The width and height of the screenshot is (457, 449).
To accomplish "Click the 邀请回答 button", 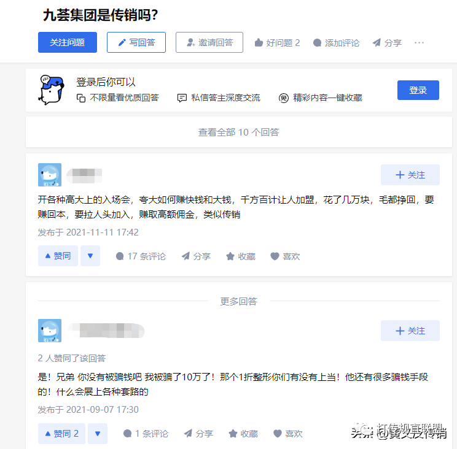I will (209, 42).
